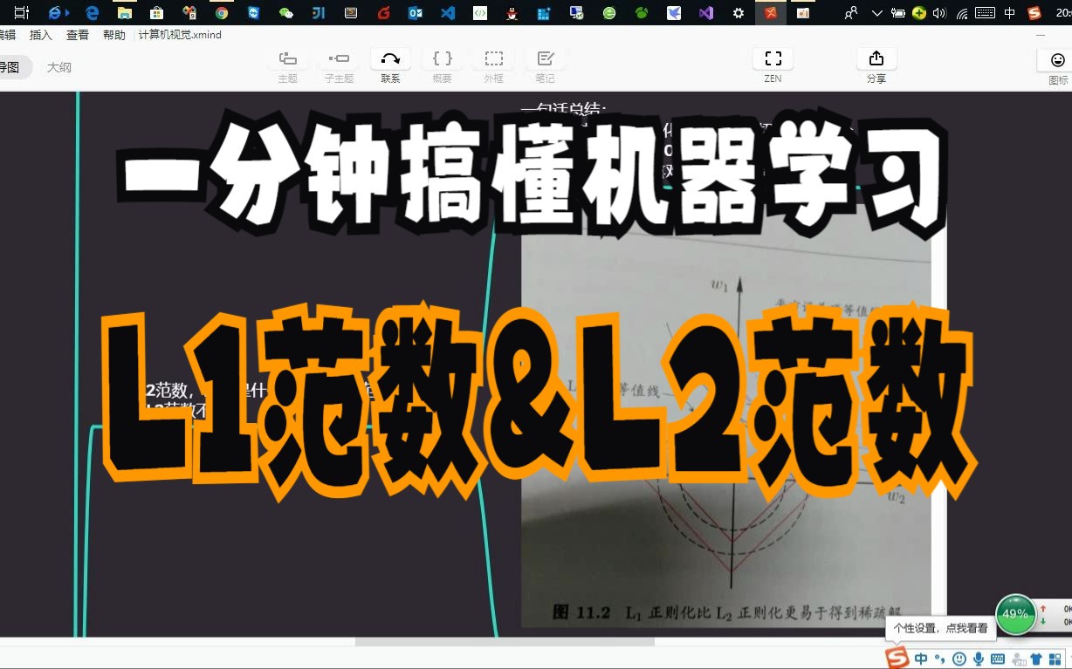Image resolution: width=1072 pixels, height=669 pixels.
Task: Switch to 大纲 outline view
Action: (x=58, y=67)
